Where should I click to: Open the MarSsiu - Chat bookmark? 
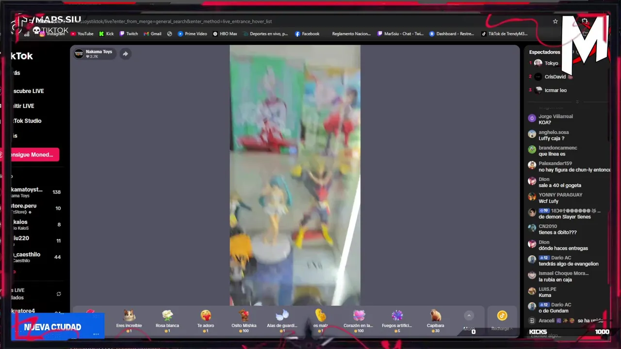(400, 34)
